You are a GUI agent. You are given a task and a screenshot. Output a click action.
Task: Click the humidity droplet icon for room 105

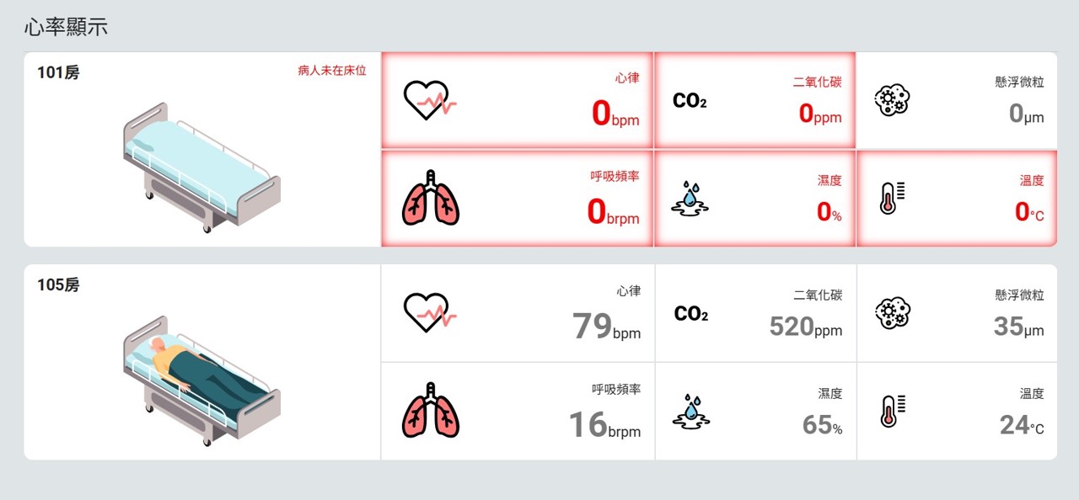click(691, 411)
